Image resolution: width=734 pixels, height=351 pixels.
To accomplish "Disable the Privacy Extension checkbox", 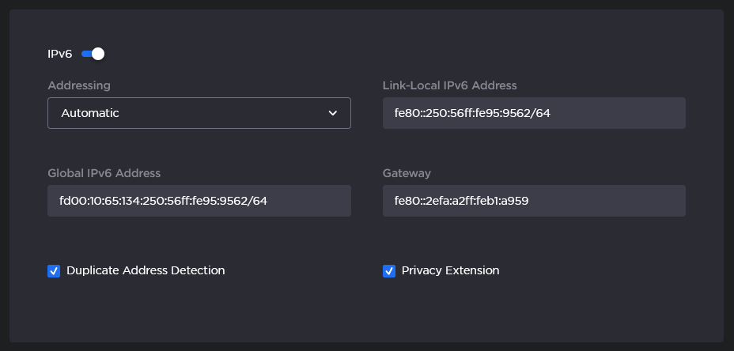I will pyautogui.click(x=389, y=271).
